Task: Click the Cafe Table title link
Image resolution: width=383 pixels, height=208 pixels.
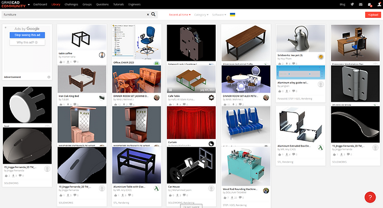Action: point(174,96)
